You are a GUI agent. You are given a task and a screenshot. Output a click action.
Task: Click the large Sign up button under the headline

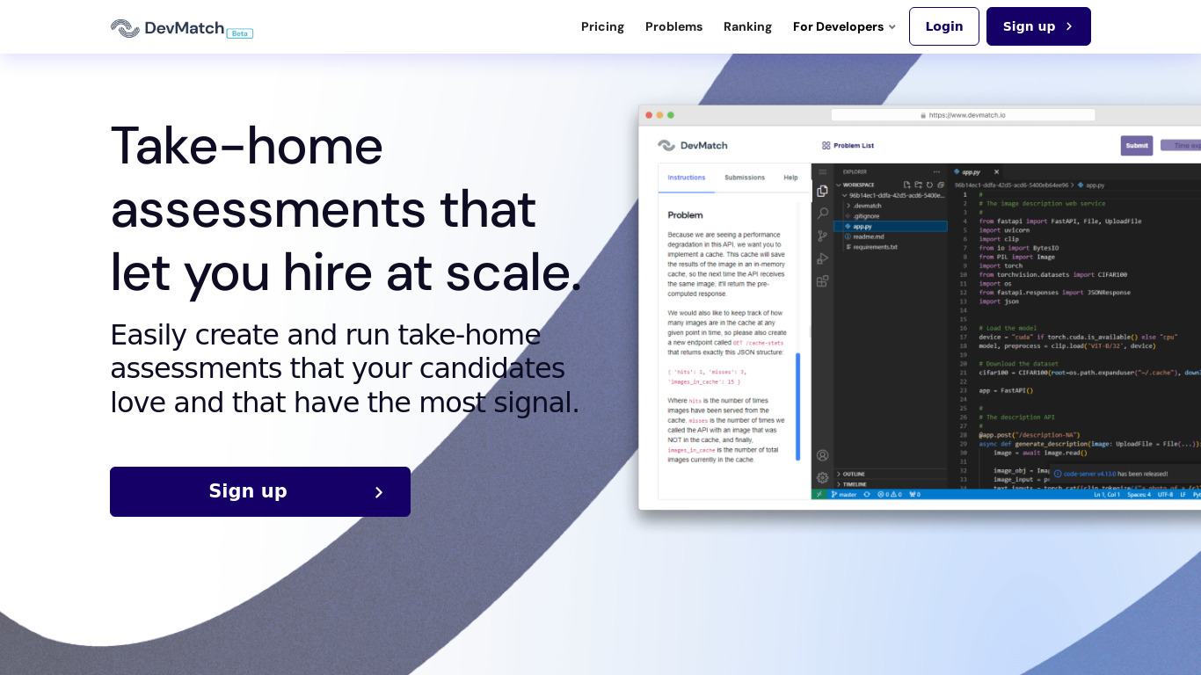[260, 491]
